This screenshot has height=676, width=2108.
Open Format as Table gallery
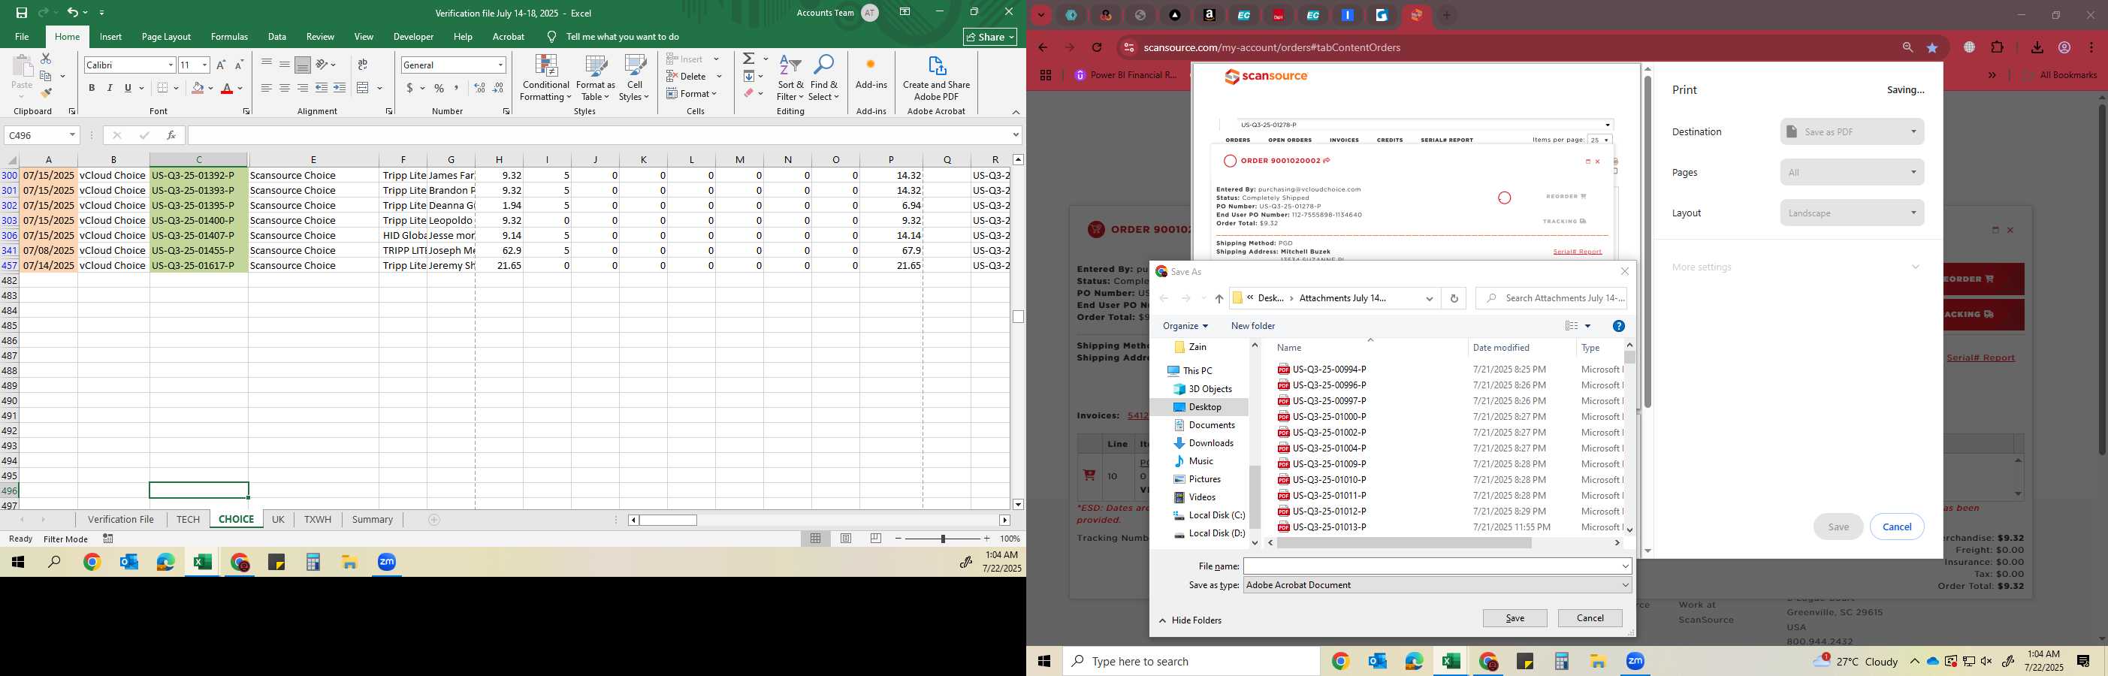pyautogui.click(x=596, y=79)
